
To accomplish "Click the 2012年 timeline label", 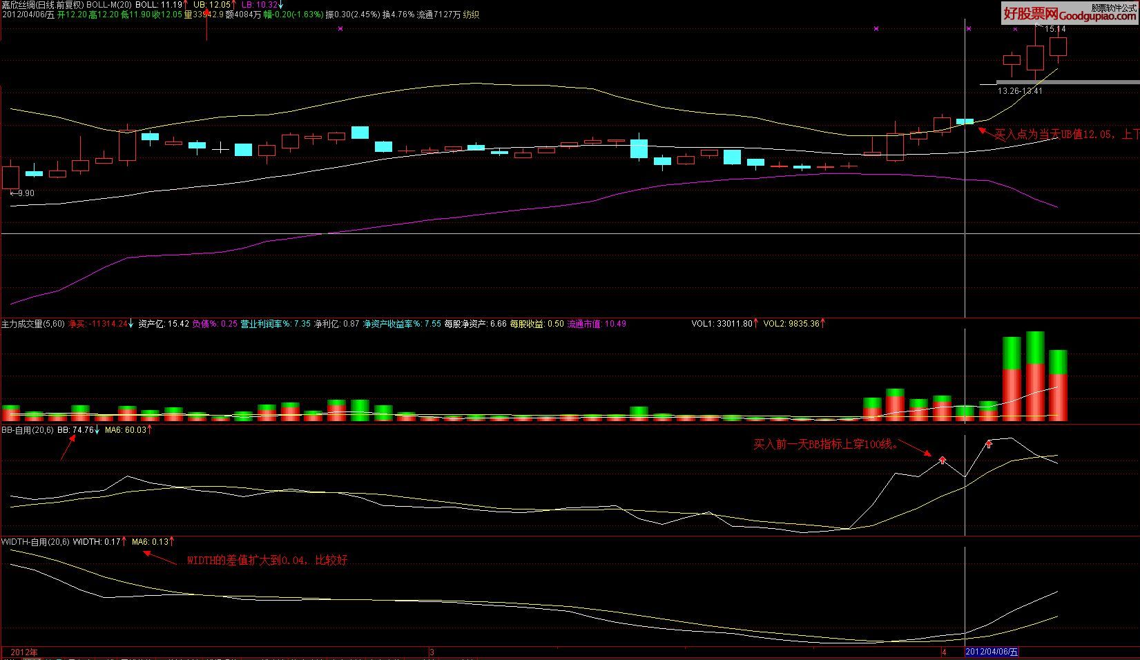I will pyautogui.click(x=24, y=652).
